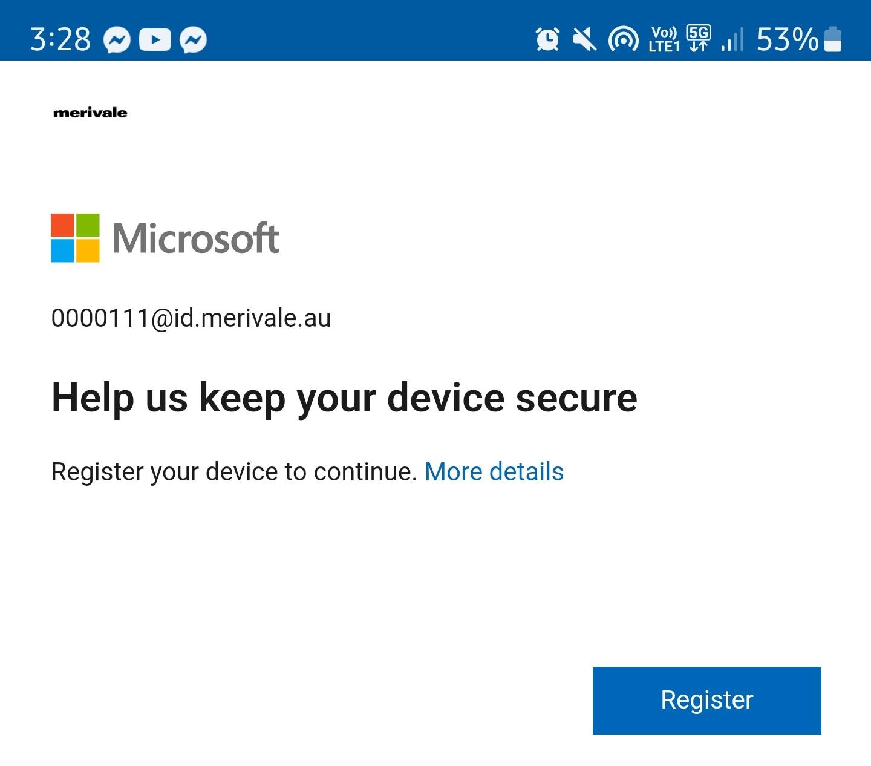Image resolution: width=871 pixels, height=766 pixels.
Task: Click the "Register your device to continue" text
Action: pos(234,472)
